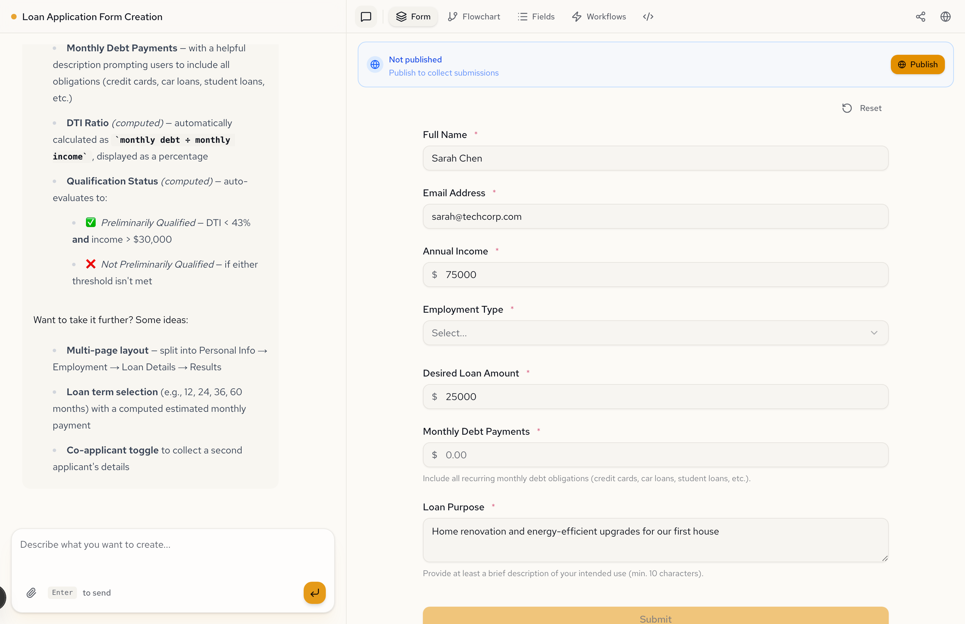965x624 pixels.
Task: Click the paperclip attach file icon
Action: (x=31, y=593)
